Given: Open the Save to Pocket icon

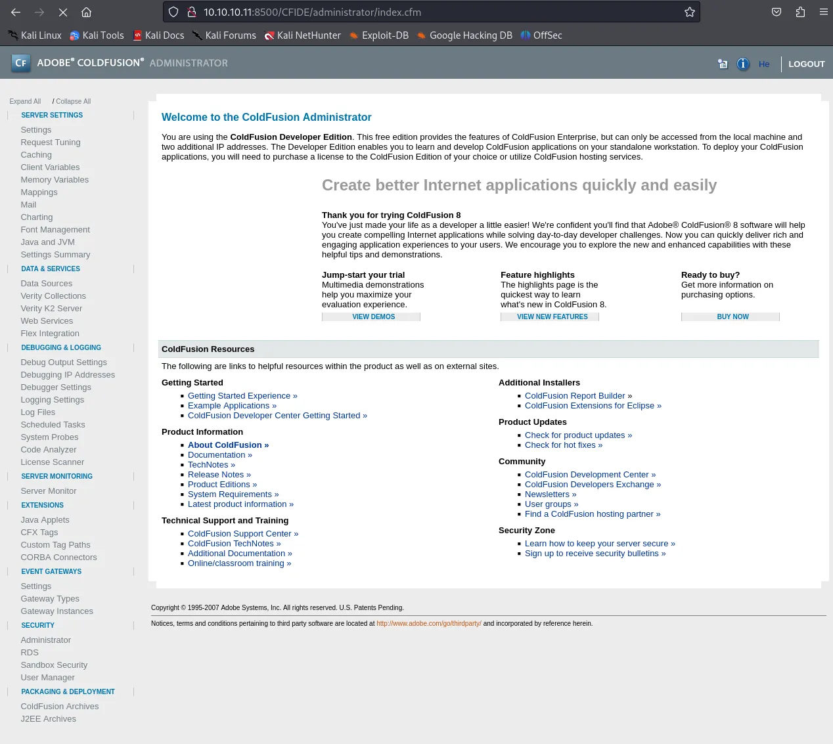Looking at the screenshot, I should click(777, 12).
